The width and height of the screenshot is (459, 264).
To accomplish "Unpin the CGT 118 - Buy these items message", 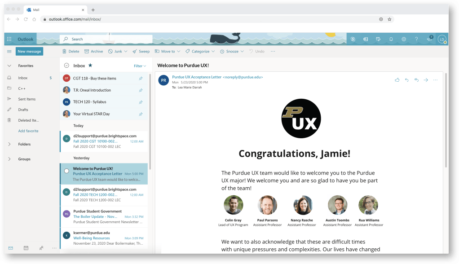I will pyautogui.click(x=141, y=78).
